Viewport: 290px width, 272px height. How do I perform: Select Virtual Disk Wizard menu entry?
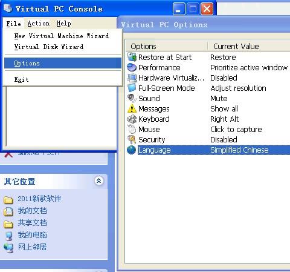(49, 47)
